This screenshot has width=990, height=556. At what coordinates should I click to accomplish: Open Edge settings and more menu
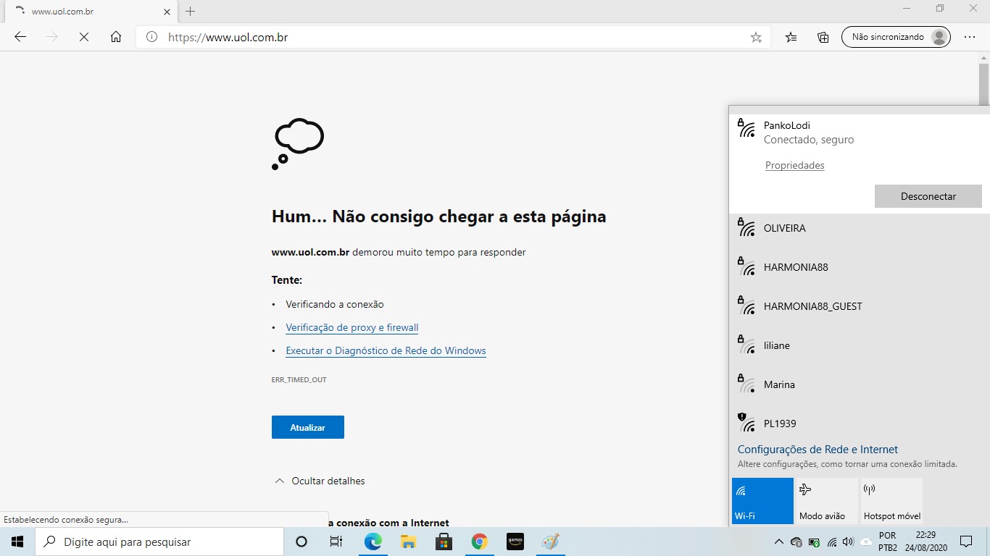point(970,37)
